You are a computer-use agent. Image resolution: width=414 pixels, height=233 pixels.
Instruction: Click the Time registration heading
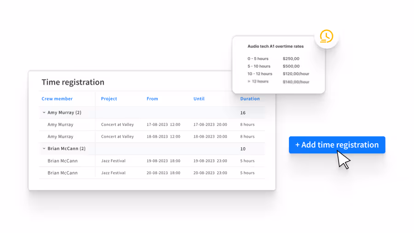point(73,82)
